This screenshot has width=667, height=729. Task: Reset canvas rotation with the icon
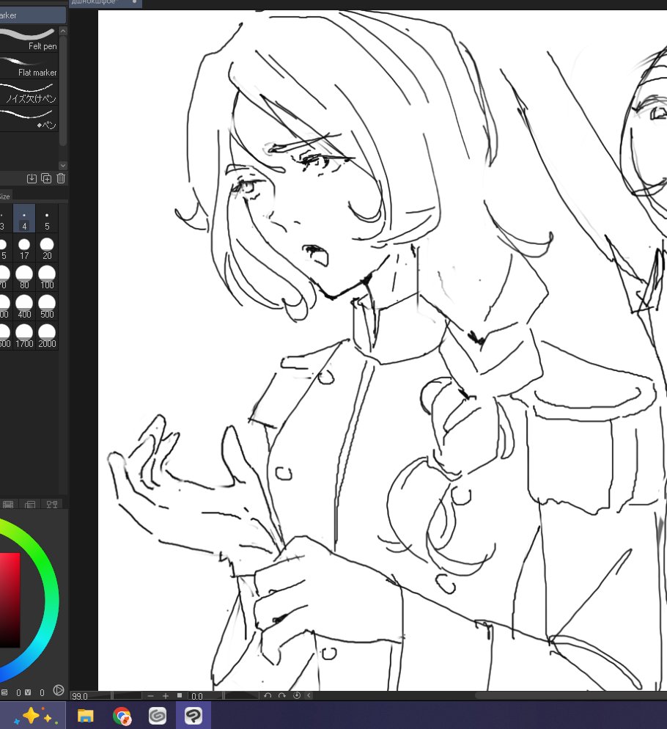pyautogui.click(x=297, y=695)
